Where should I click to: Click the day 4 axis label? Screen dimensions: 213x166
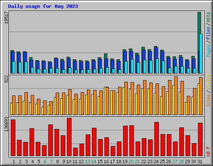coord(32,161)
